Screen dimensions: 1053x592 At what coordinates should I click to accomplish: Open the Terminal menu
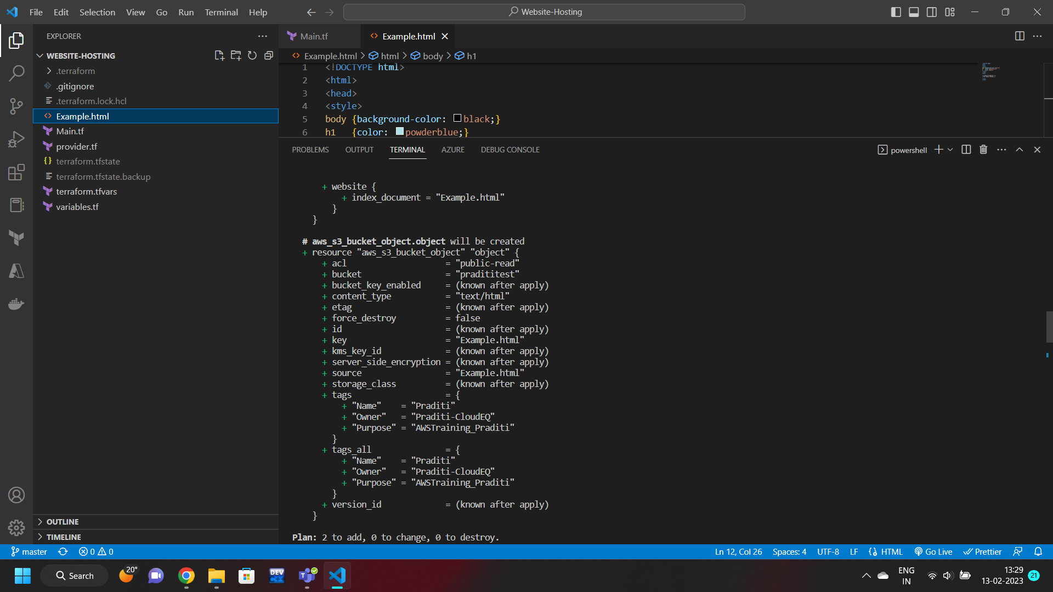pyautogui.click(x=221, y=12)
